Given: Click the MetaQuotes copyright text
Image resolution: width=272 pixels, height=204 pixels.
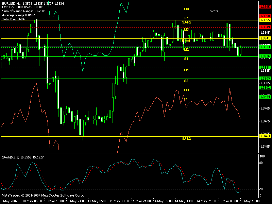Looking at the screenshot, I should point(42,195).
